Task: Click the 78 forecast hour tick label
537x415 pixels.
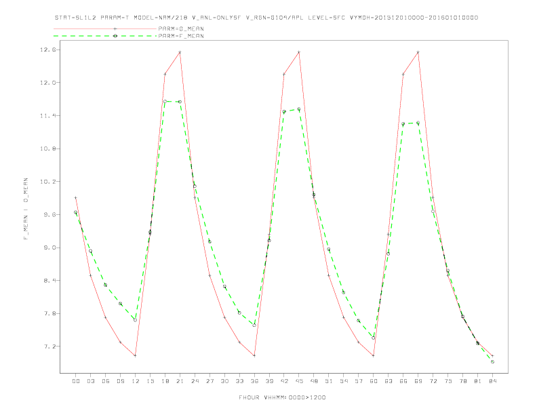Action: (462, 381)
